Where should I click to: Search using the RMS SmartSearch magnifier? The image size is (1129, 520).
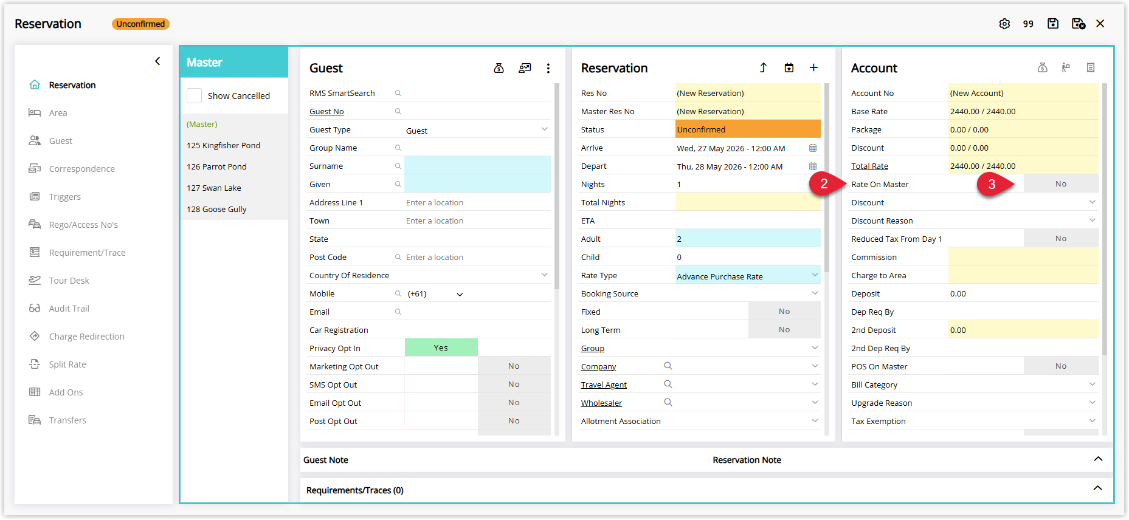click(398, 93)
